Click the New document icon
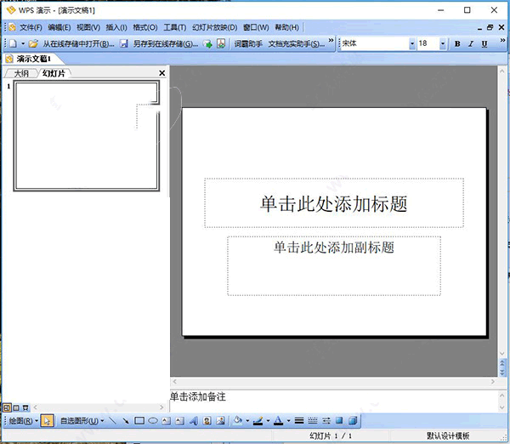510x444 pixels. 13,43
